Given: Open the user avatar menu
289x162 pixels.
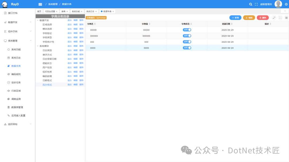Looking at the screenshot, I should (278, 4).
